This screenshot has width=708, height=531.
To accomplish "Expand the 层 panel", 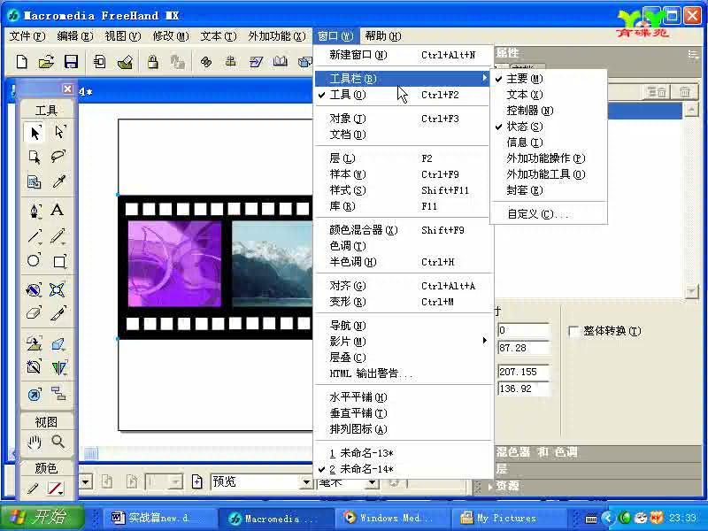I will coord(502,469).
